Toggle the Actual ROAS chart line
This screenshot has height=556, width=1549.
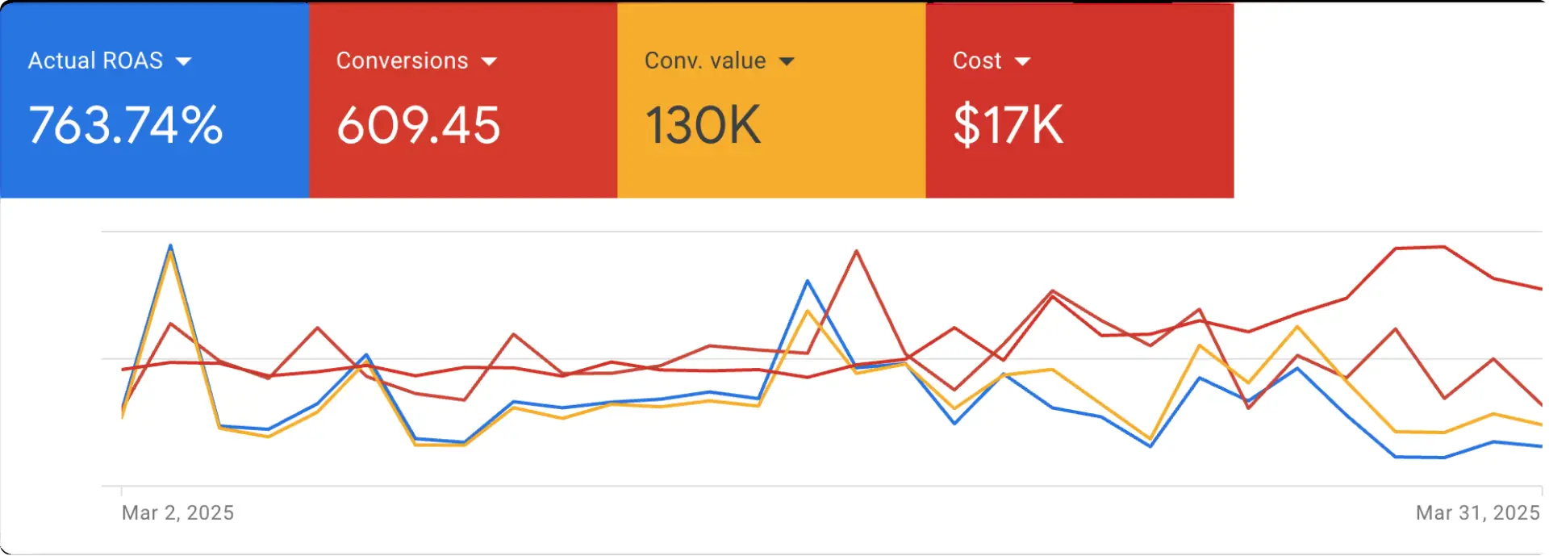click(x=155, y=98)
